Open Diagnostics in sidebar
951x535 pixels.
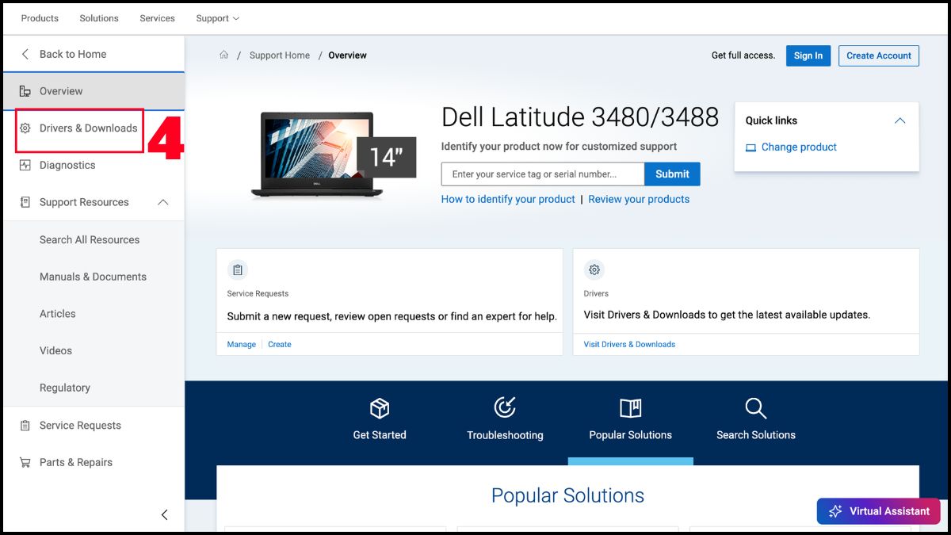(67, 165)
